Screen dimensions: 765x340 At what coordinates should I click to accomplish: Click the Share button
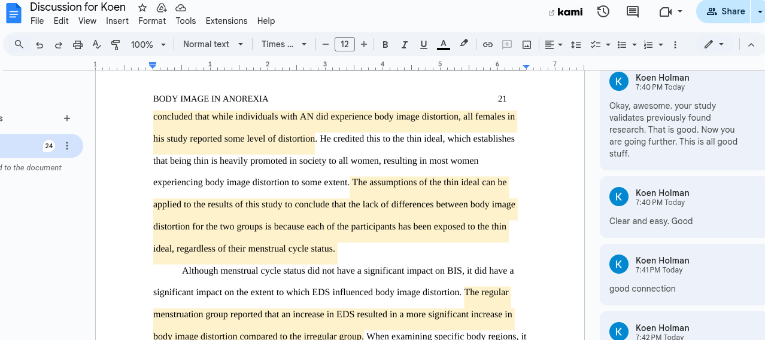click(x=725, y=11)
